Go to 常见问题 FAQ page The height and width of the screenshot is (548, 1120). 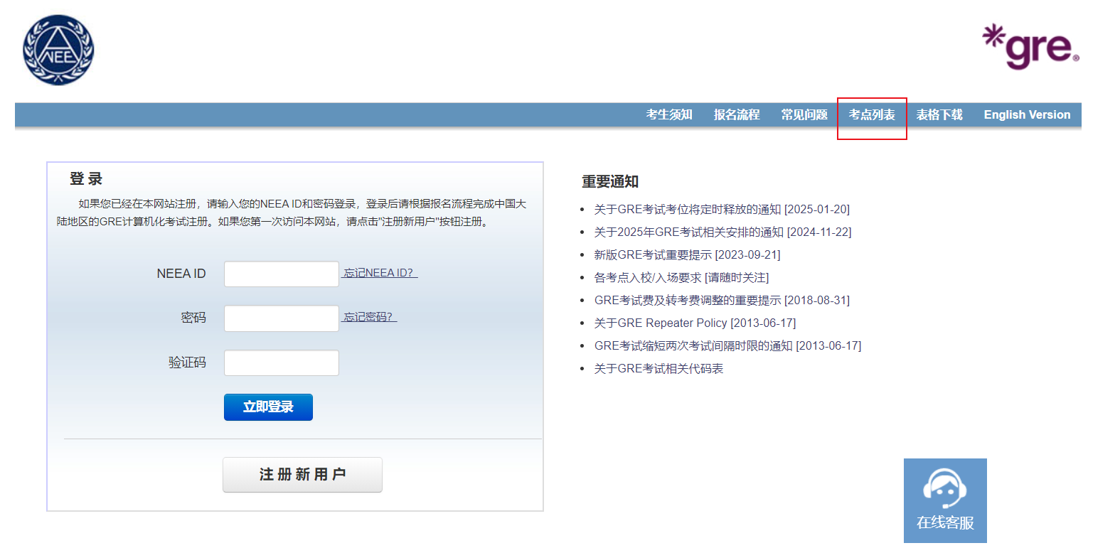point(804,114)
